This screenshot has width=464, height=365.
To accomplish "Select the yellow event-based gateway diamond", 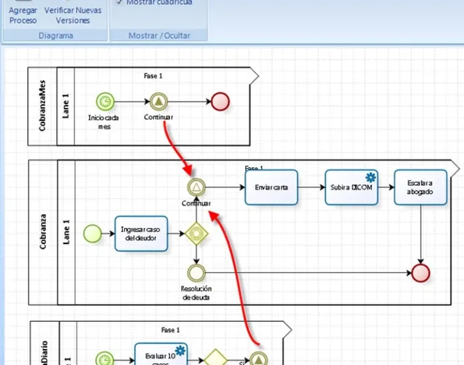I will (196, 233).
